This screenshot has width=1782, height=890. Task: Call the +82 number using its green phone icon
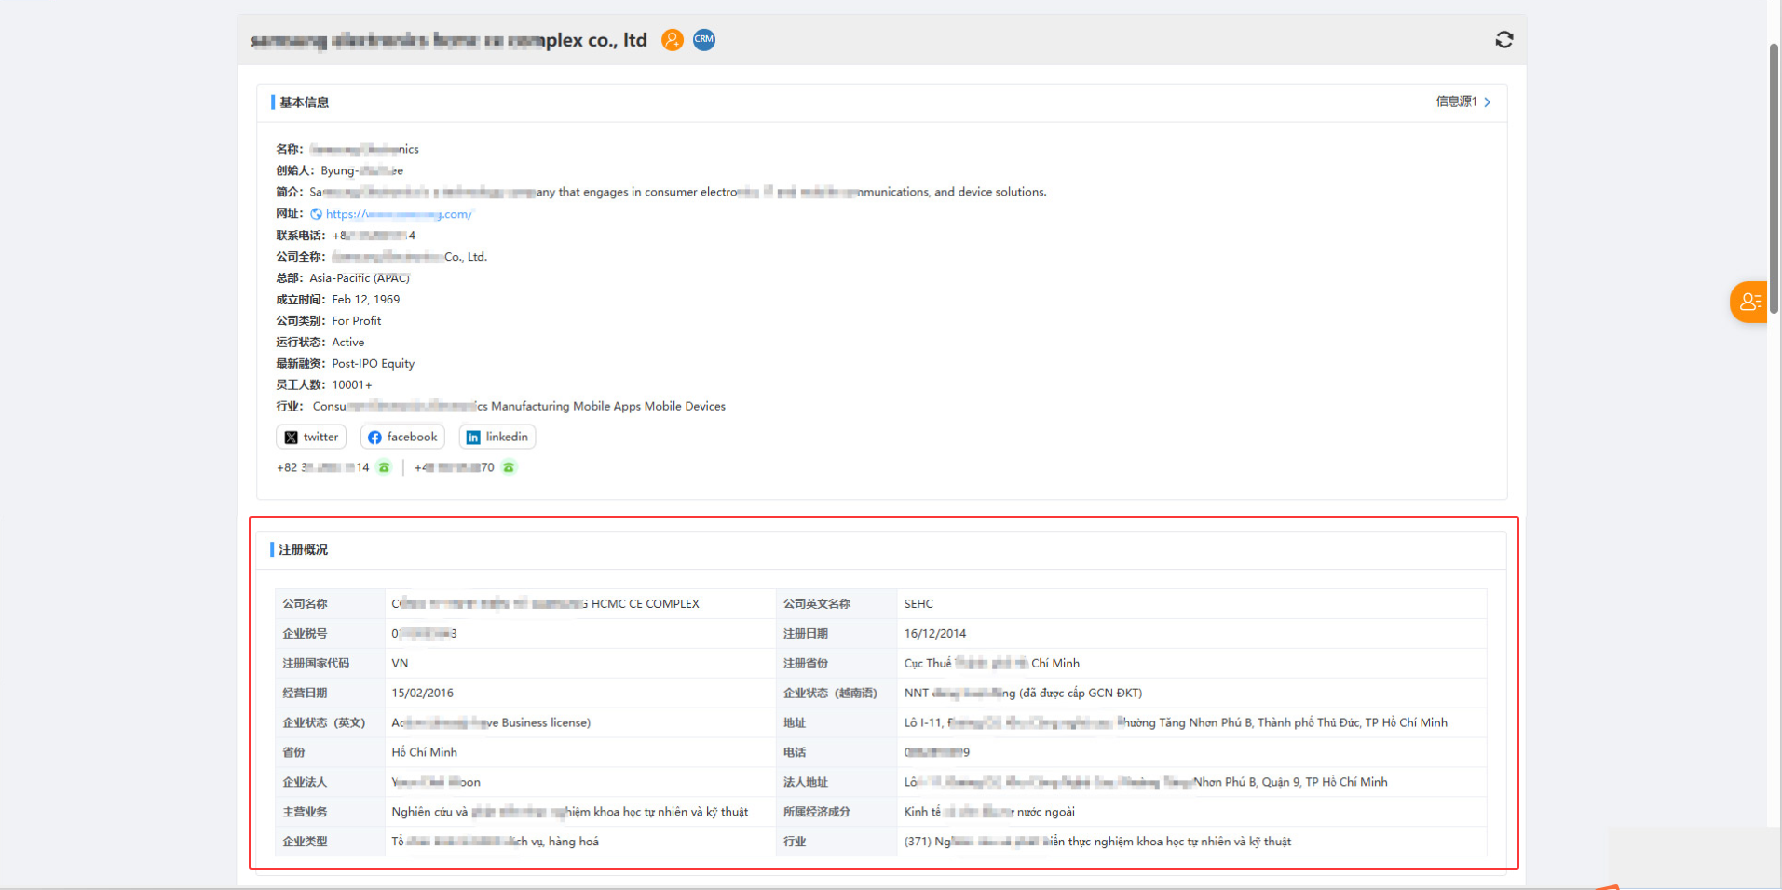(x=384, y=467)
